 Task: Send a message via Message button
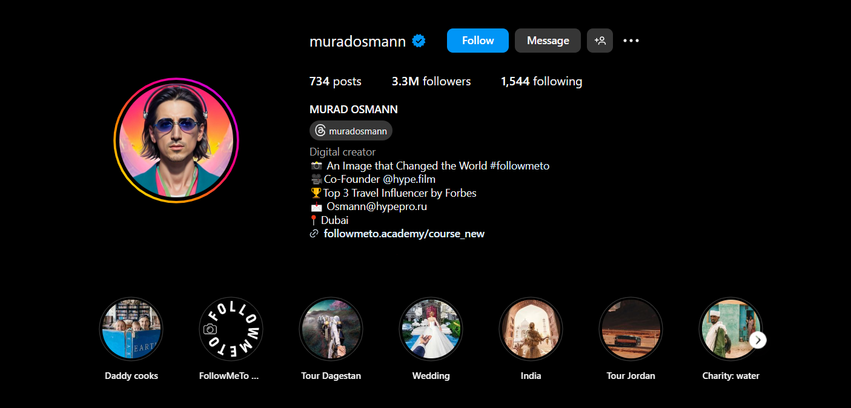(x=548, y=41)
